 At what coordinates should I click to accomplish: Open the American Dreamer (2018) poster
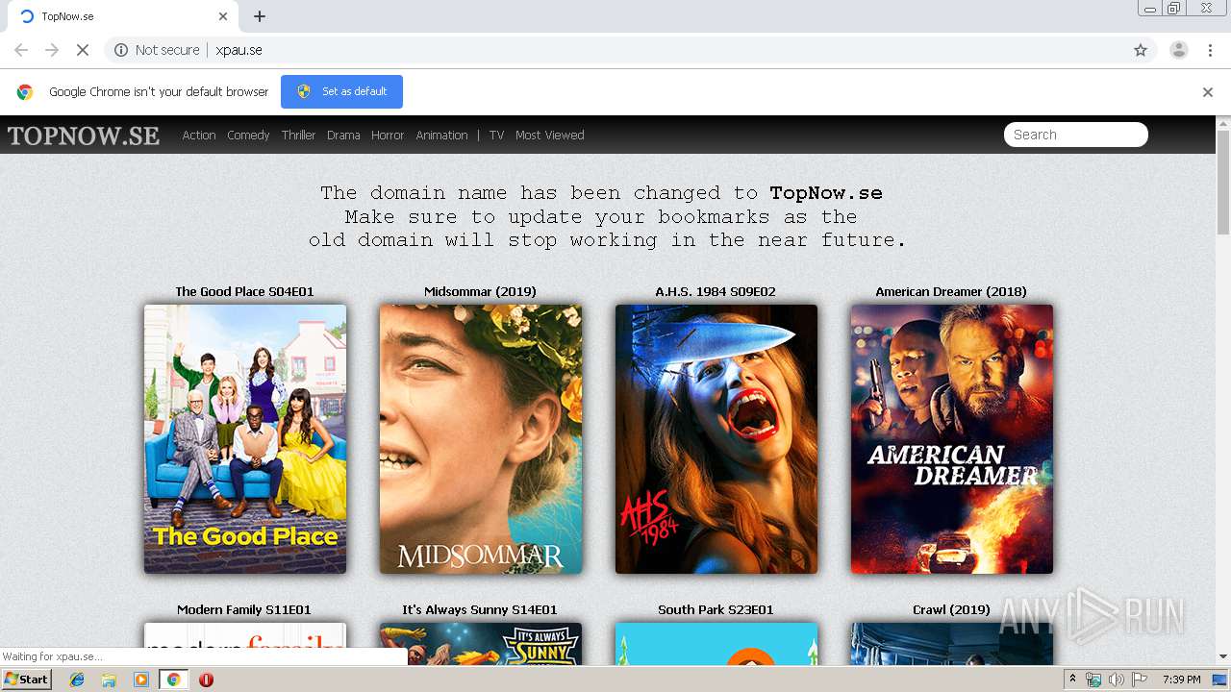tap(952, 439)
